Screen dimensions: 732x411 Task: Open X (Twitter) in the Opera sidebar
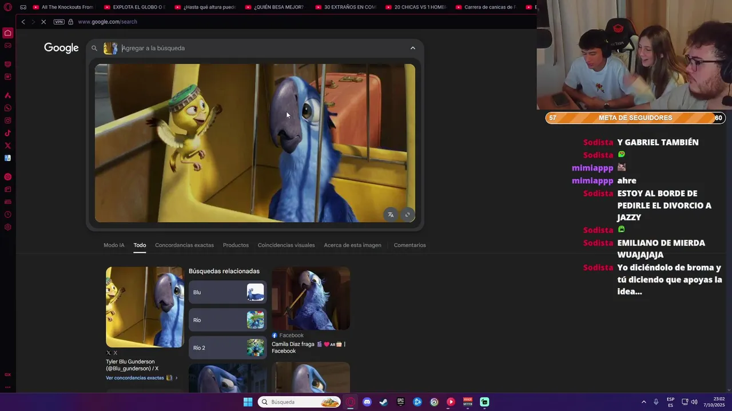(x=8, y=146)
